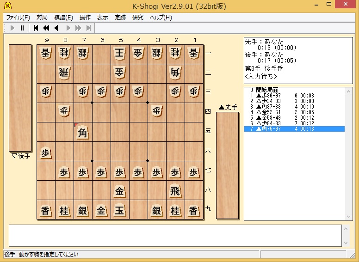The image size is (359, 262).
Task: Select the sente knight (桂) on 8九
Action: pyautogui.click(x=64, y=210)
